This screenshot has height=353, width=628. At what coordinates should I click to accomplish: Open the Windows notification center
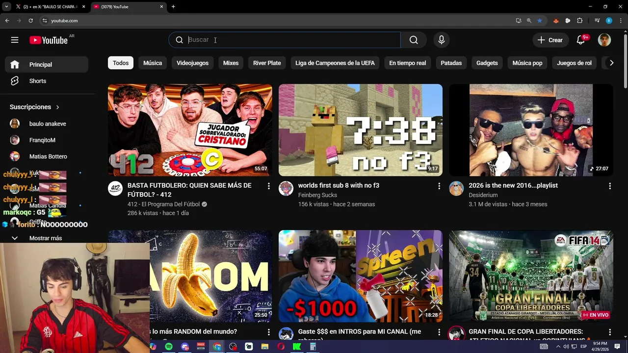coord(617,347)
